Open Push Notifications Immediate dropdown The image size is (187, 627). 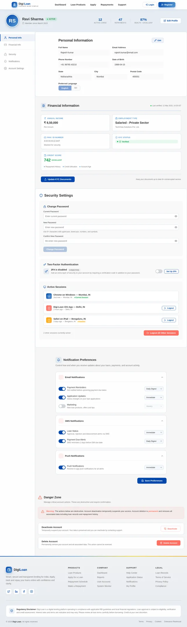(x=154, y=467)
